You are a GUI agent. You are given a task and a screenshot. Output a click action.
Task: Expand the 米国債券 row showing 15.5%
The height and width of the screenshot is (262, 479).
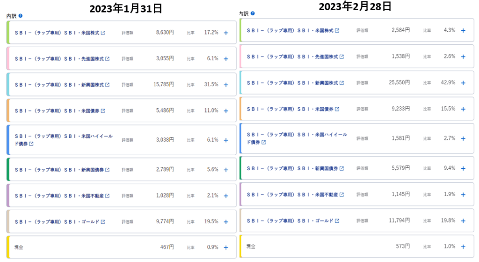464,109
